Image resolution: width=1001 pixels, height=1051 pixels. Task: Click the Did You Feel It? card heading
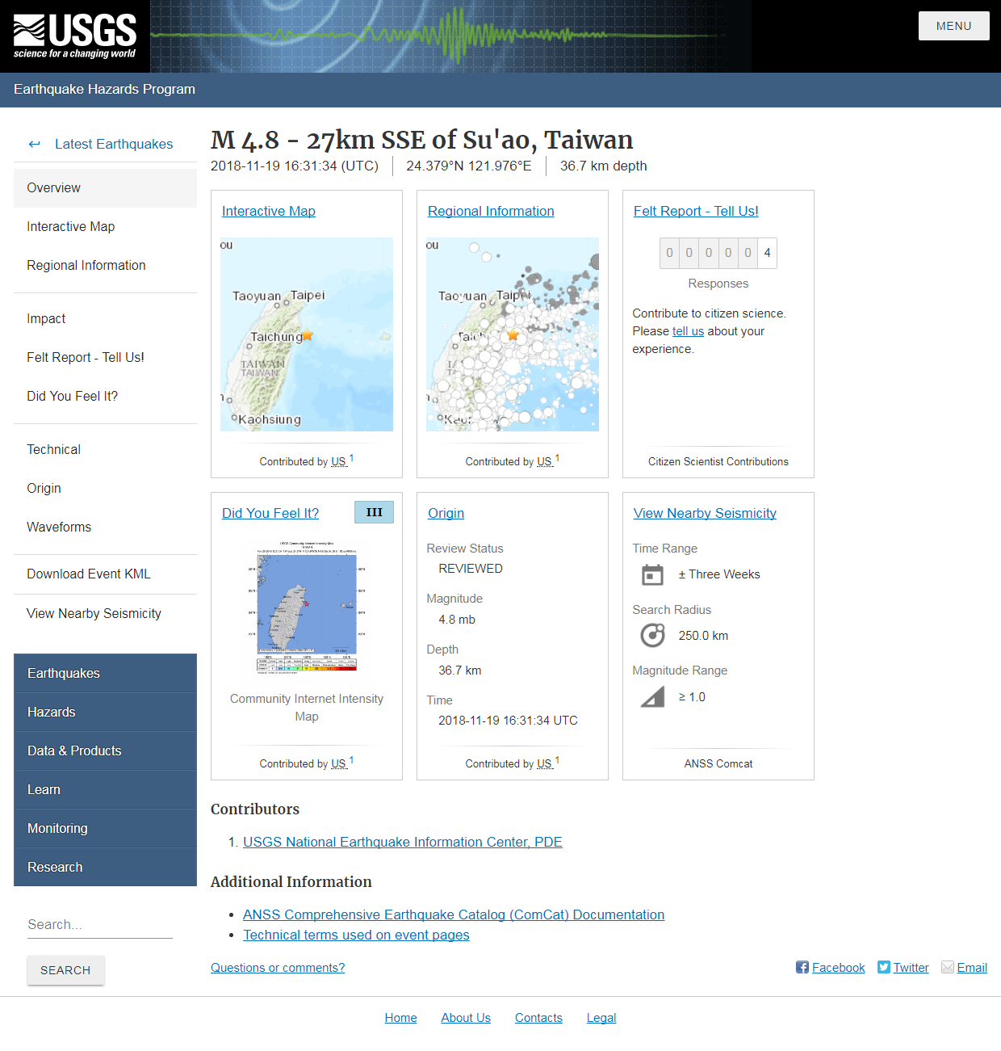pos(270,513)
